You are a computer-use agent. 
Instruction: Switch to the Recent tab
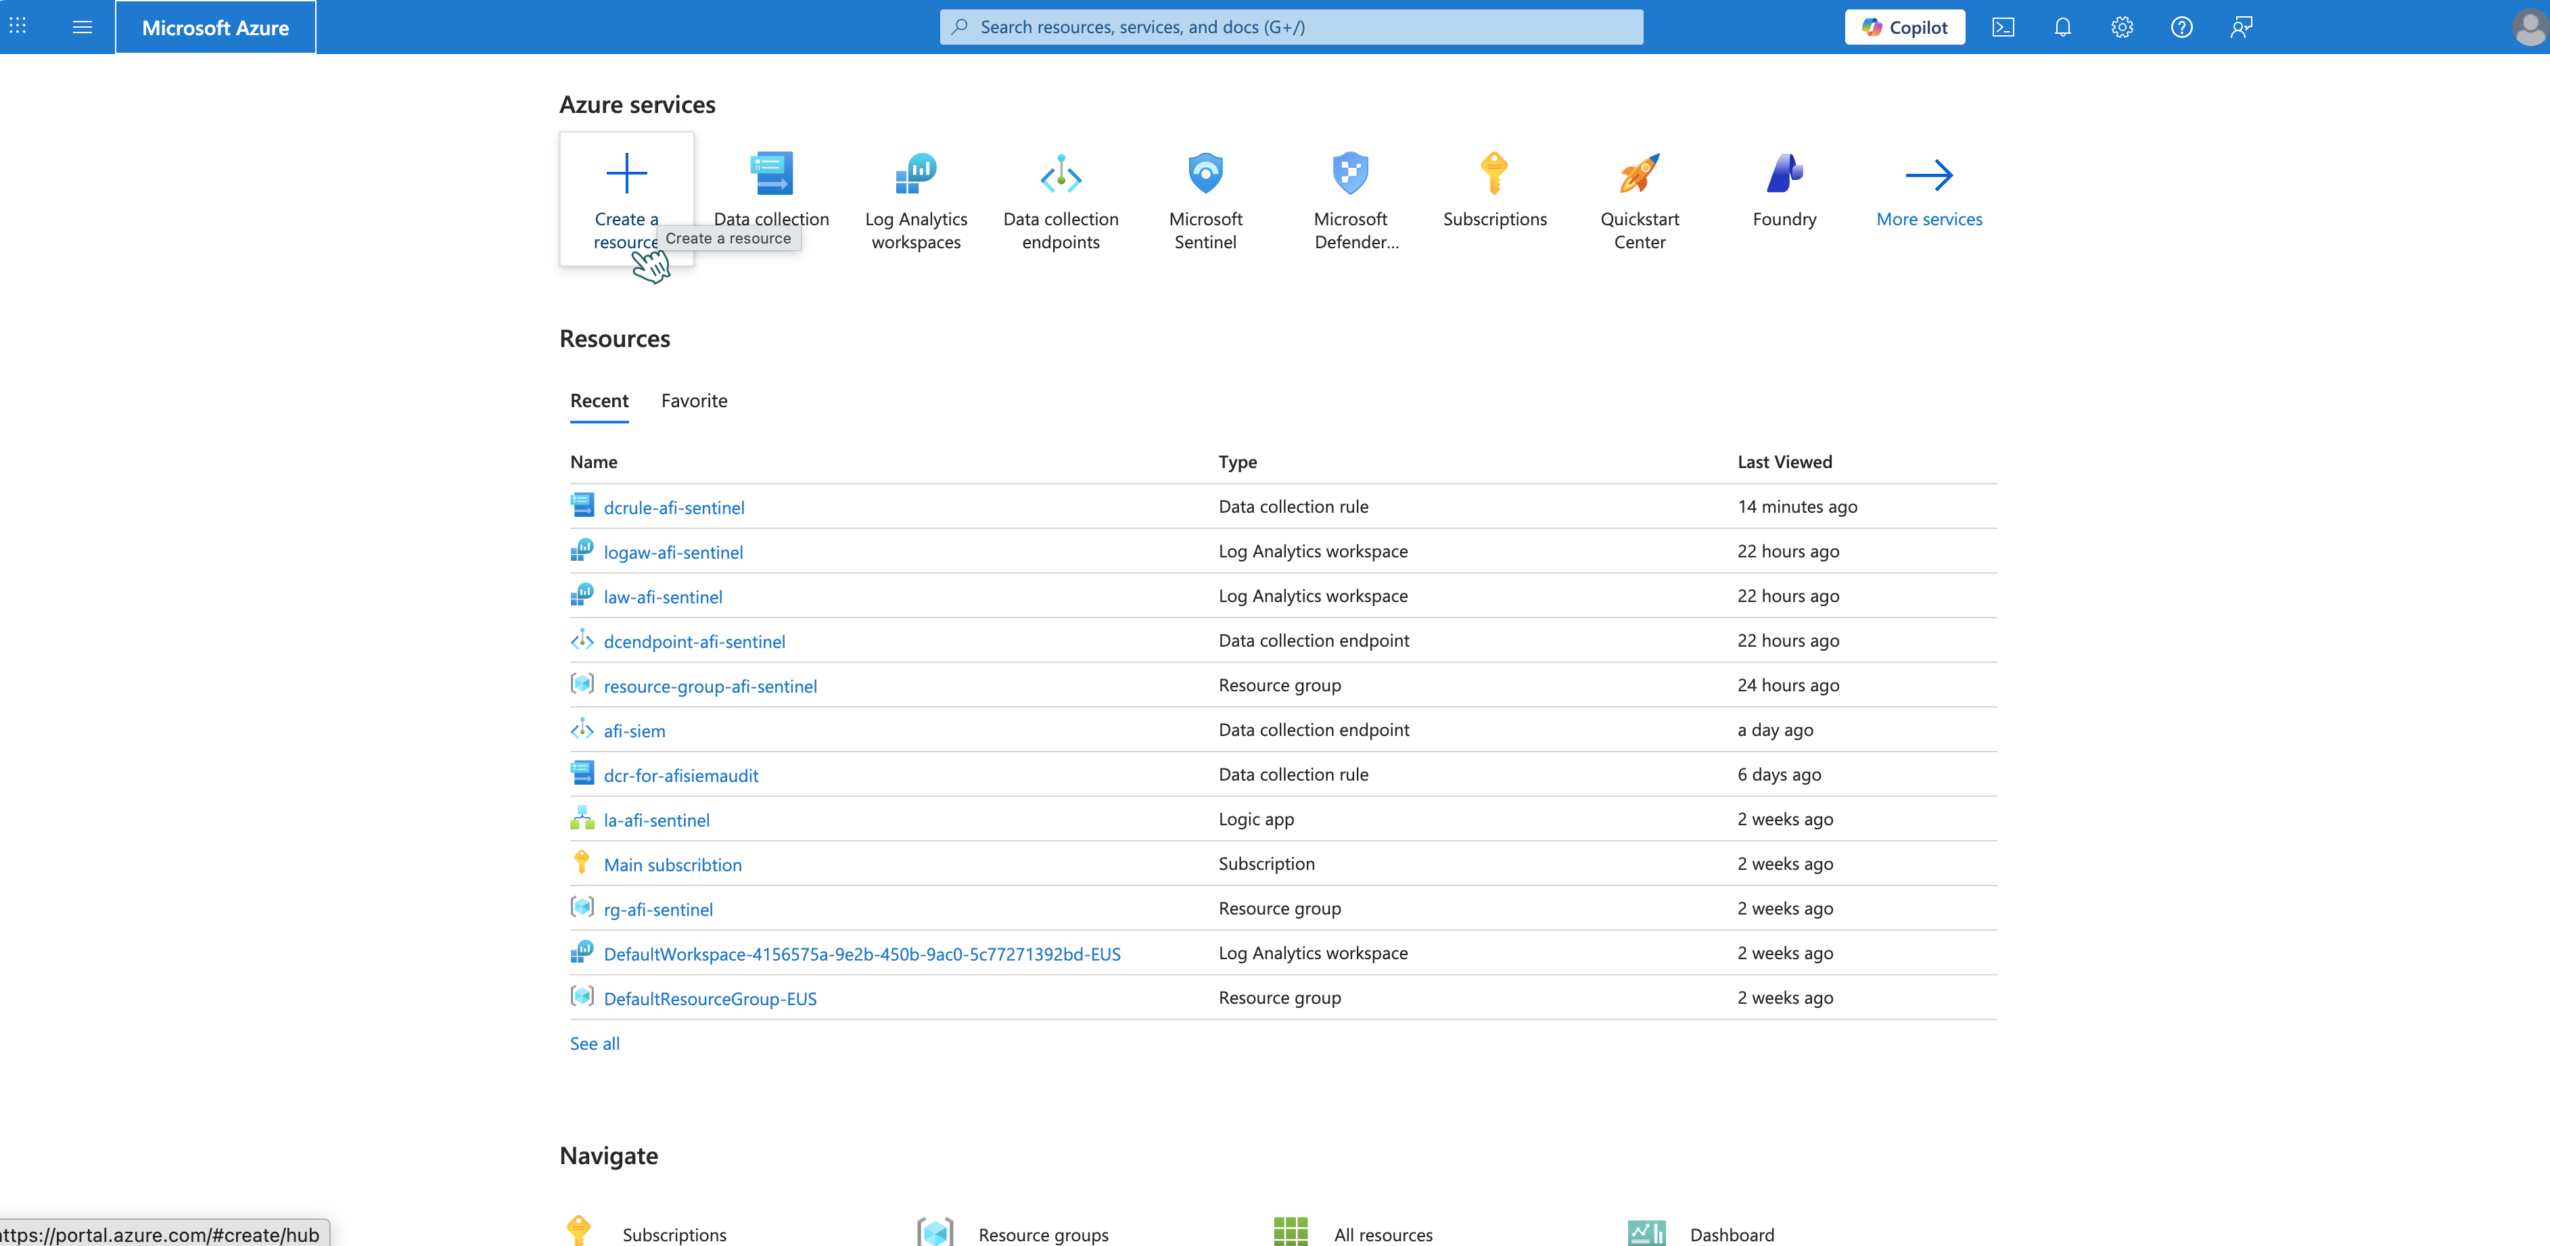tap(599, 401)
